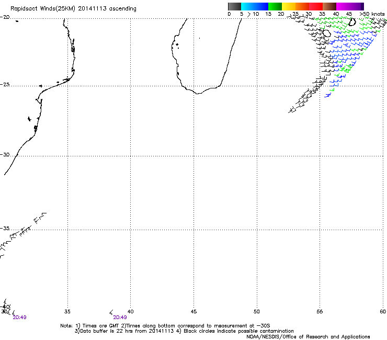Select the "-20" latitude label on left axis

coord(5,17)
